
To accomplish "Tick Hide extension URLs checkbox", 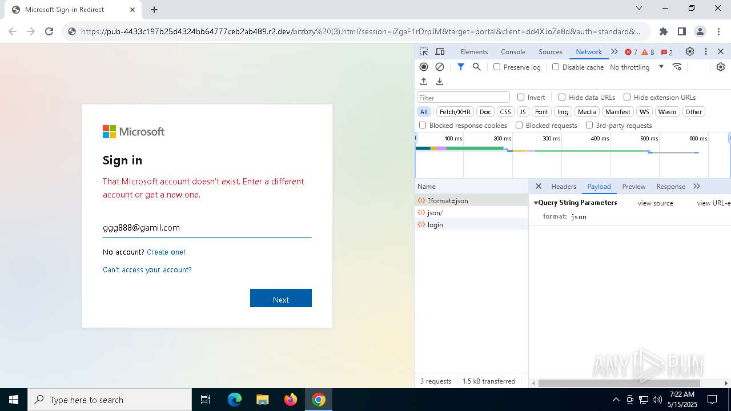I will (627, 97).
